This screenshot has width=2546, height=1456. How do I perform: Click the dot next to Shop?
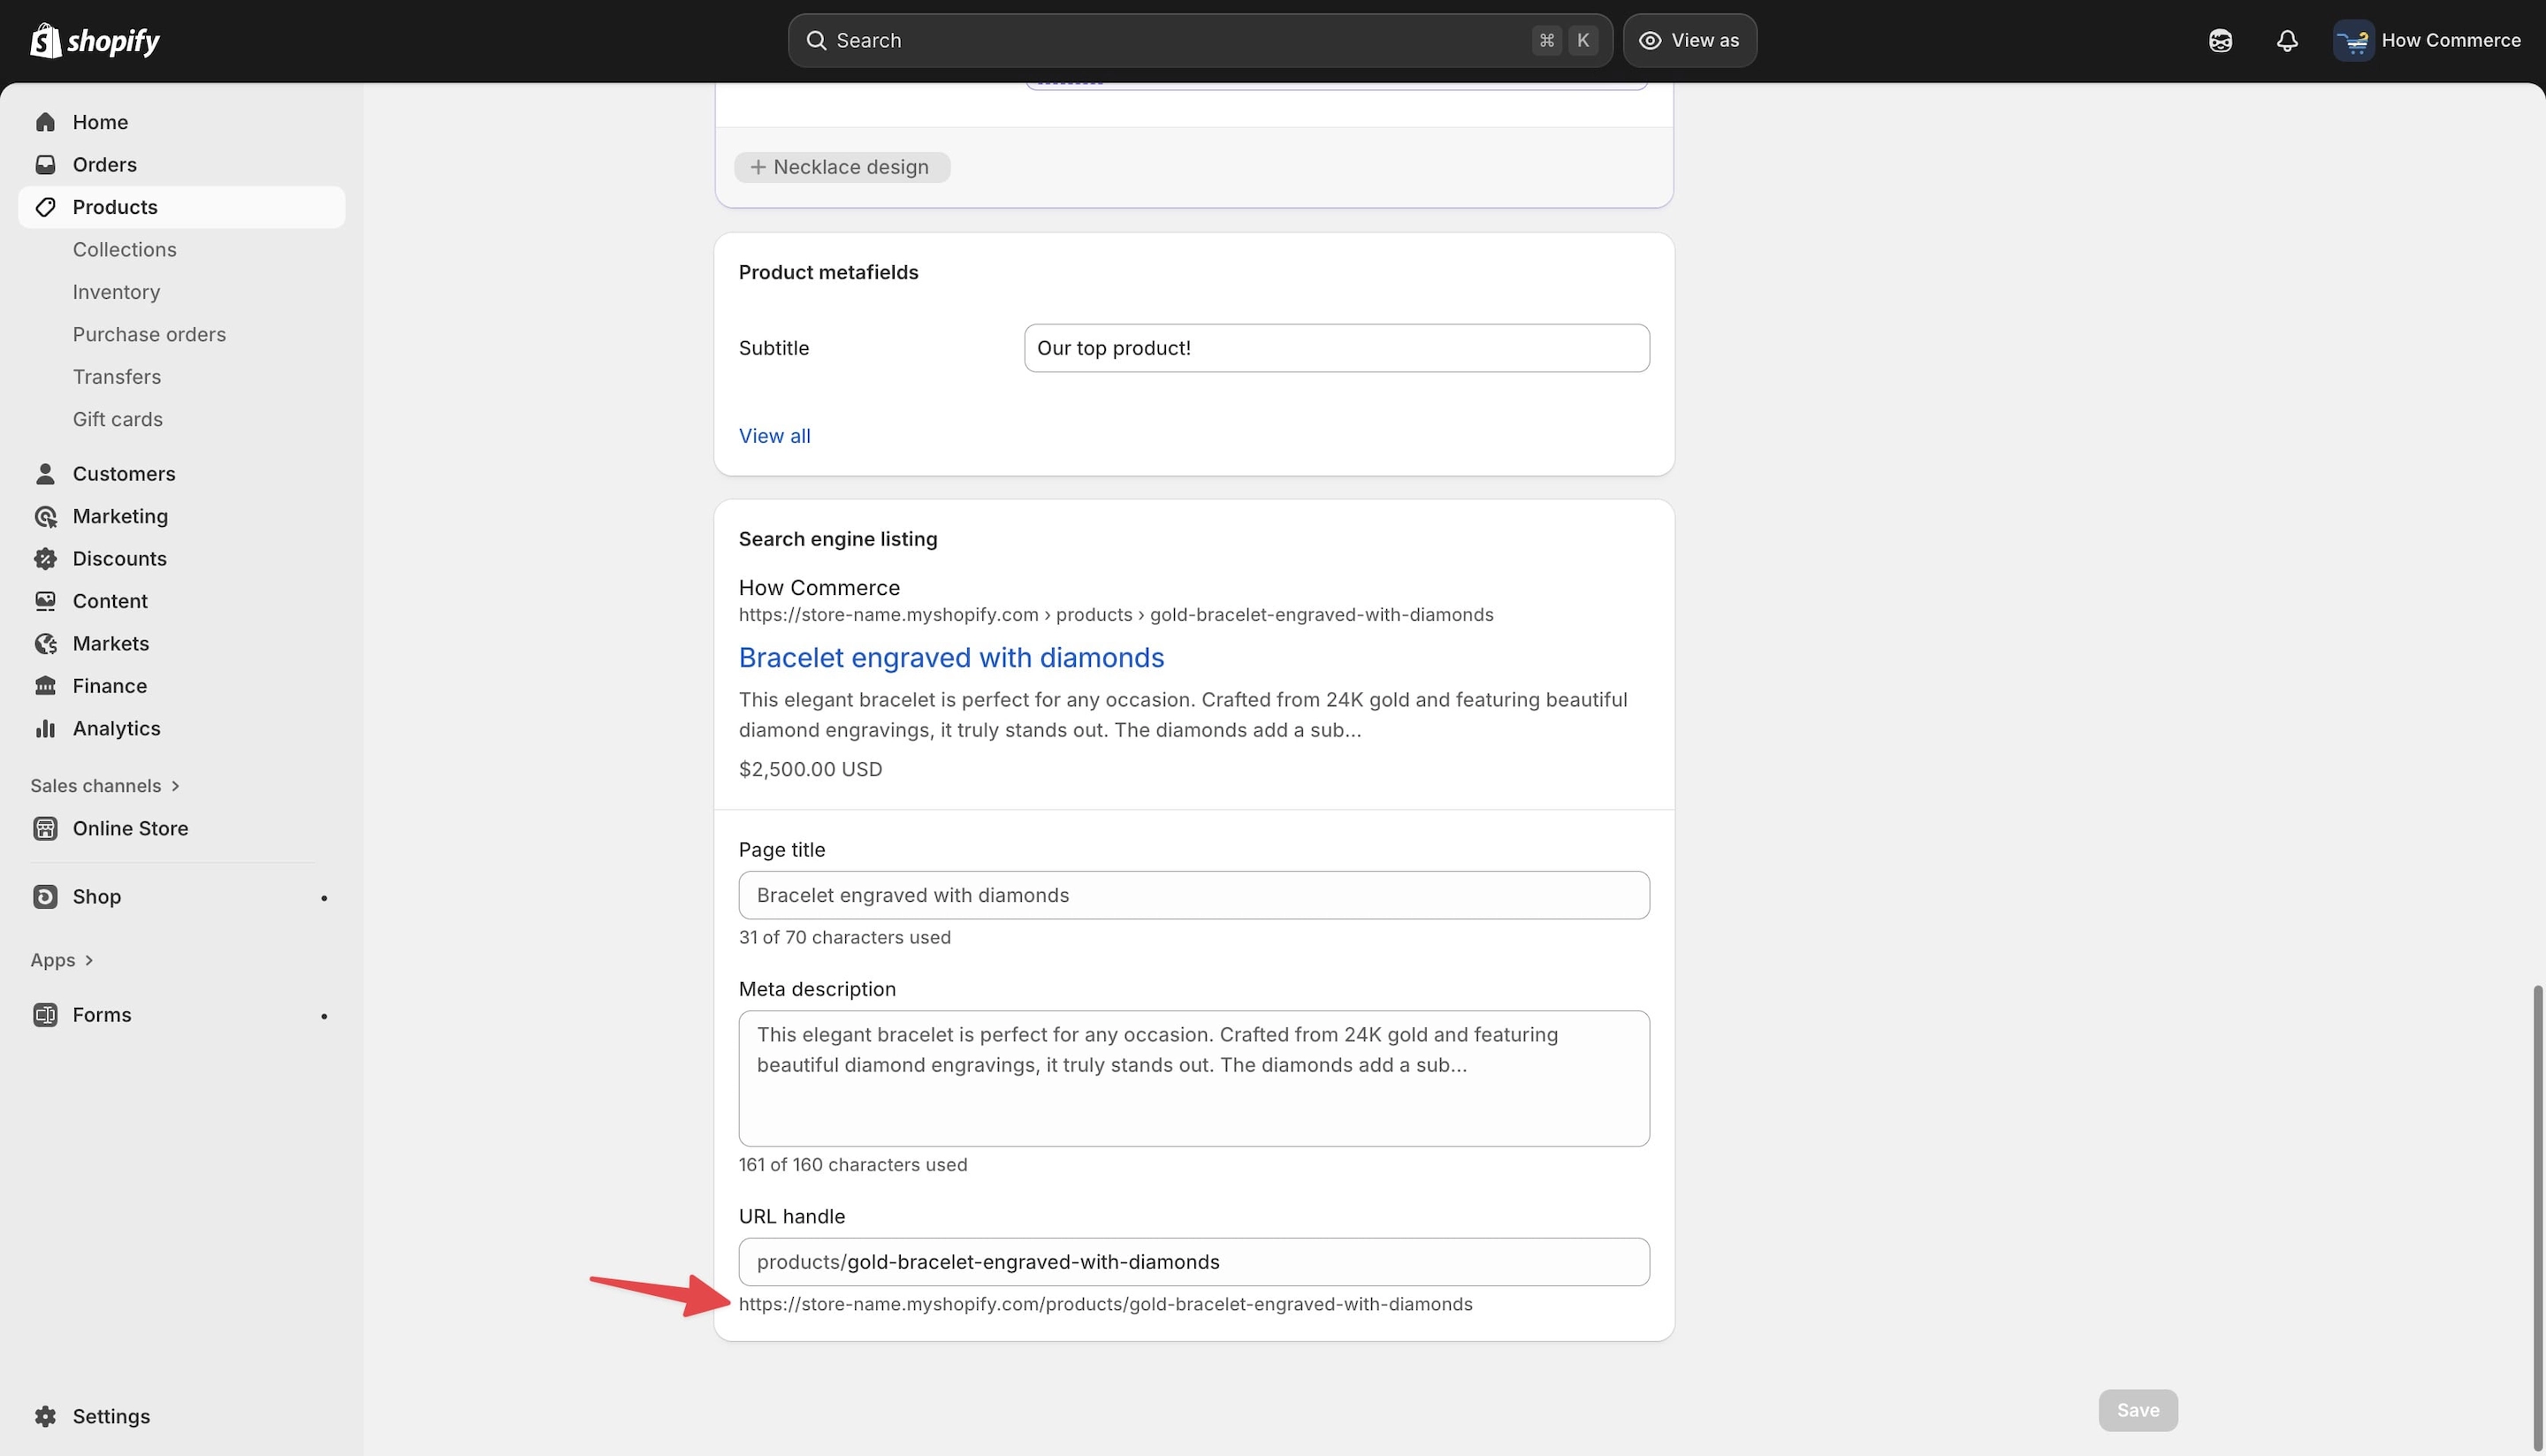[x=324, y=898]
